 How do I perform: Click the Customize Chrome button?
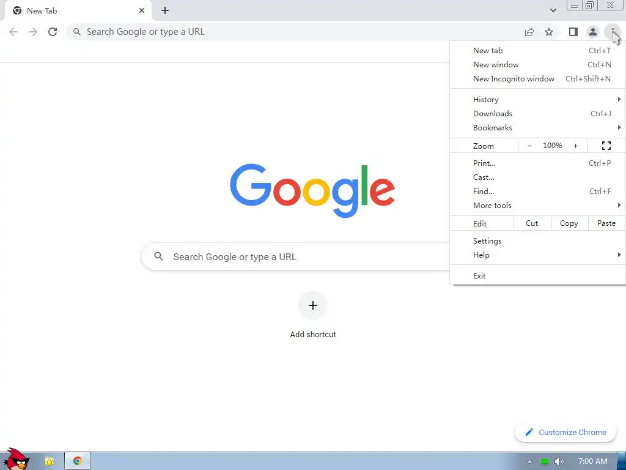pos(565,433)
